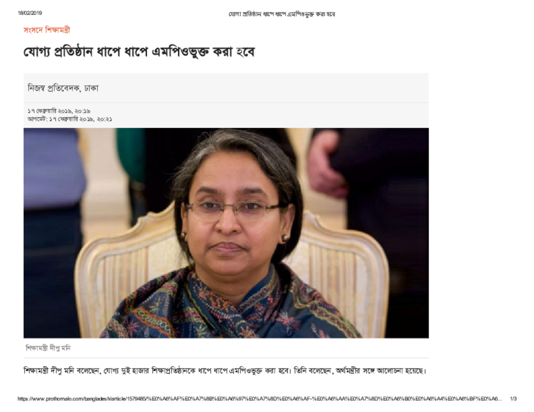Click the photo caption শিক্ষামন্ত্রী দীপু মনি
534x412 pixels.
tap(48, 348)
